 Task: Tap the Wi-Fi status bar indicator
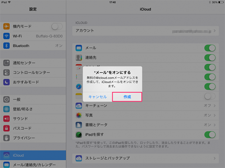[9, 2]
